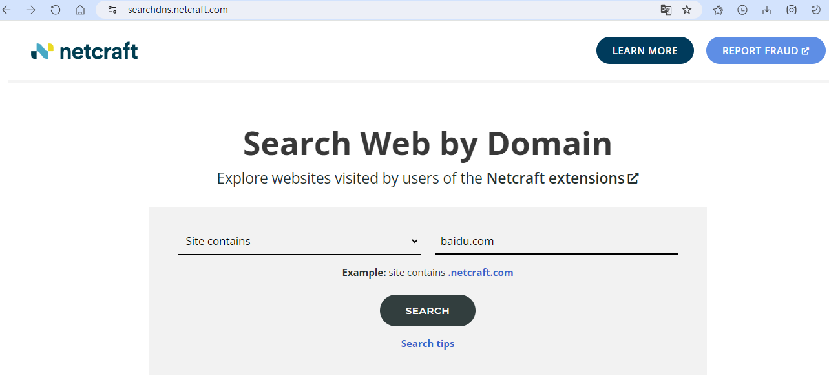The width and height of the screenshot is (829, 391).
Task: Open browser history clock icon
Action: pyautogui.click(x=742, y=10)
